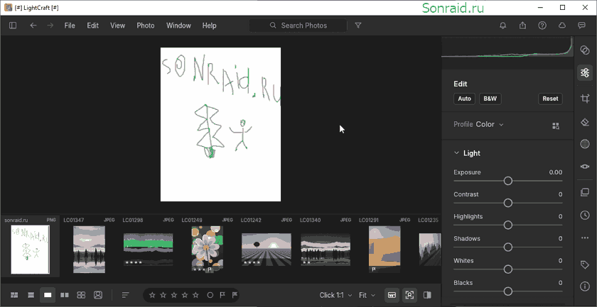This screenshot has height=307, width=597.
Task: Open the Window menu
Action: coord(178,26)
